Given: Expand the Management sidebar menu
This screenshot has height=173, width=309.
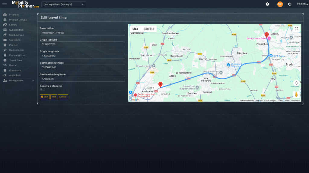Looking at the screenshot, I should coord(18,80).
